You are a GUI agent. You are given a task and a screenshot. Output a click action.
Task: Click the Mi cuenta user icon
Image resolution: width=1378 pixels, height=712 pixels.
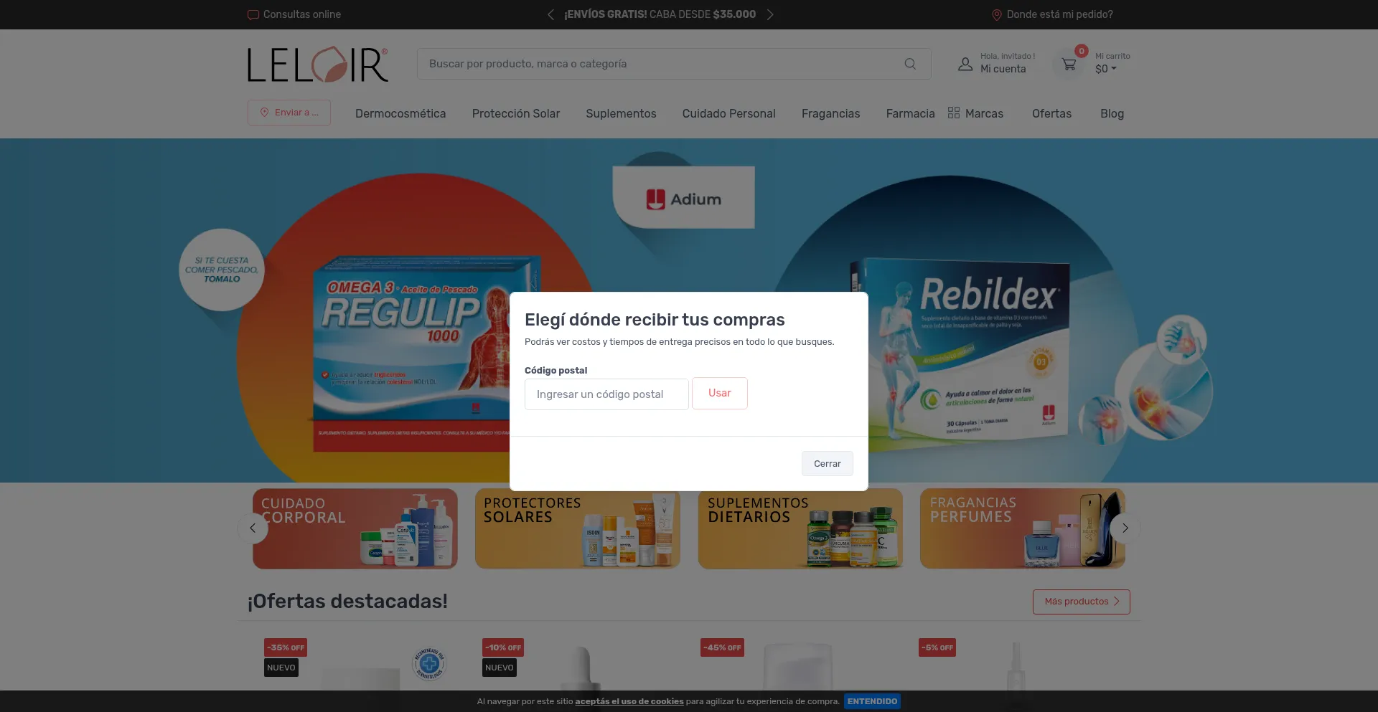click(x=965, y=65)
